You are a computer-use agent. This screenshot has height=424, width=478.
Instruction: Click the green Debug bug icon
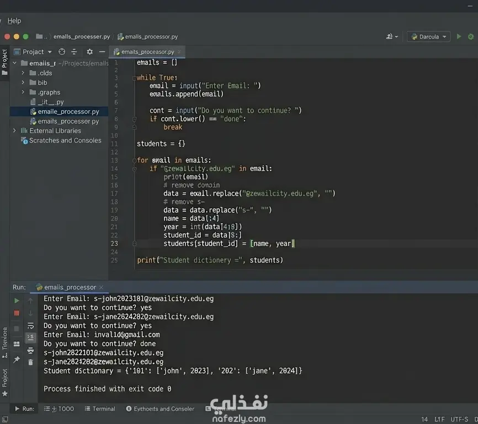tap(471, 36)
